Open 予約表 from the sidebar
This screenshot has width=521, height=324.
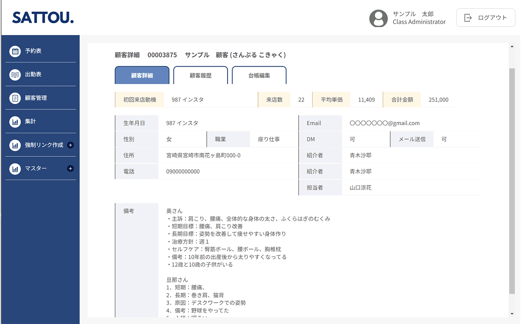pos(33,51)
